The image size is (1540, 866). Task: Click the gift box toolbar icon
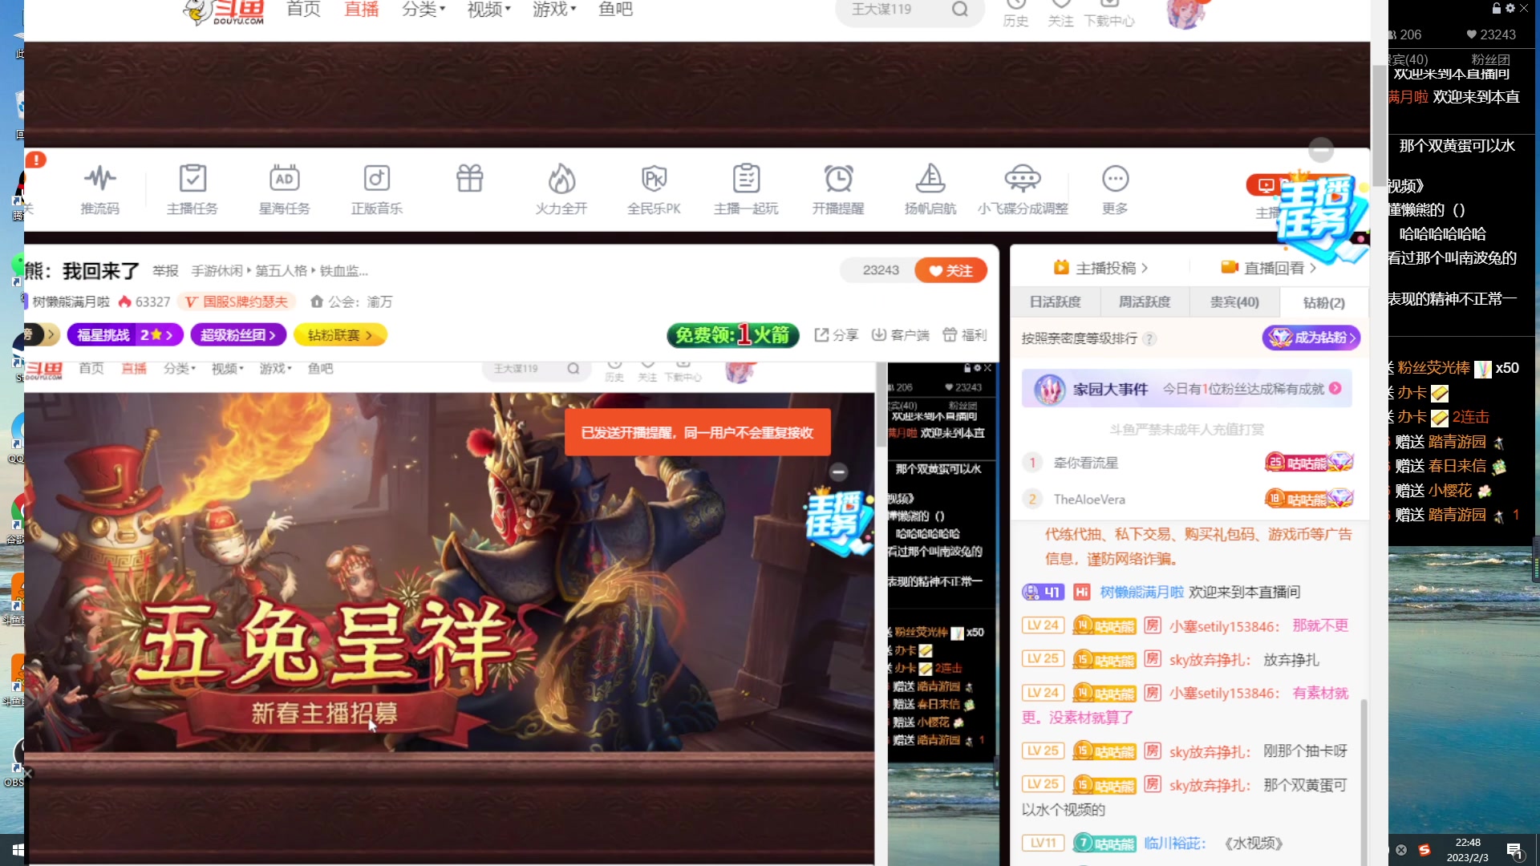point(470,178)
